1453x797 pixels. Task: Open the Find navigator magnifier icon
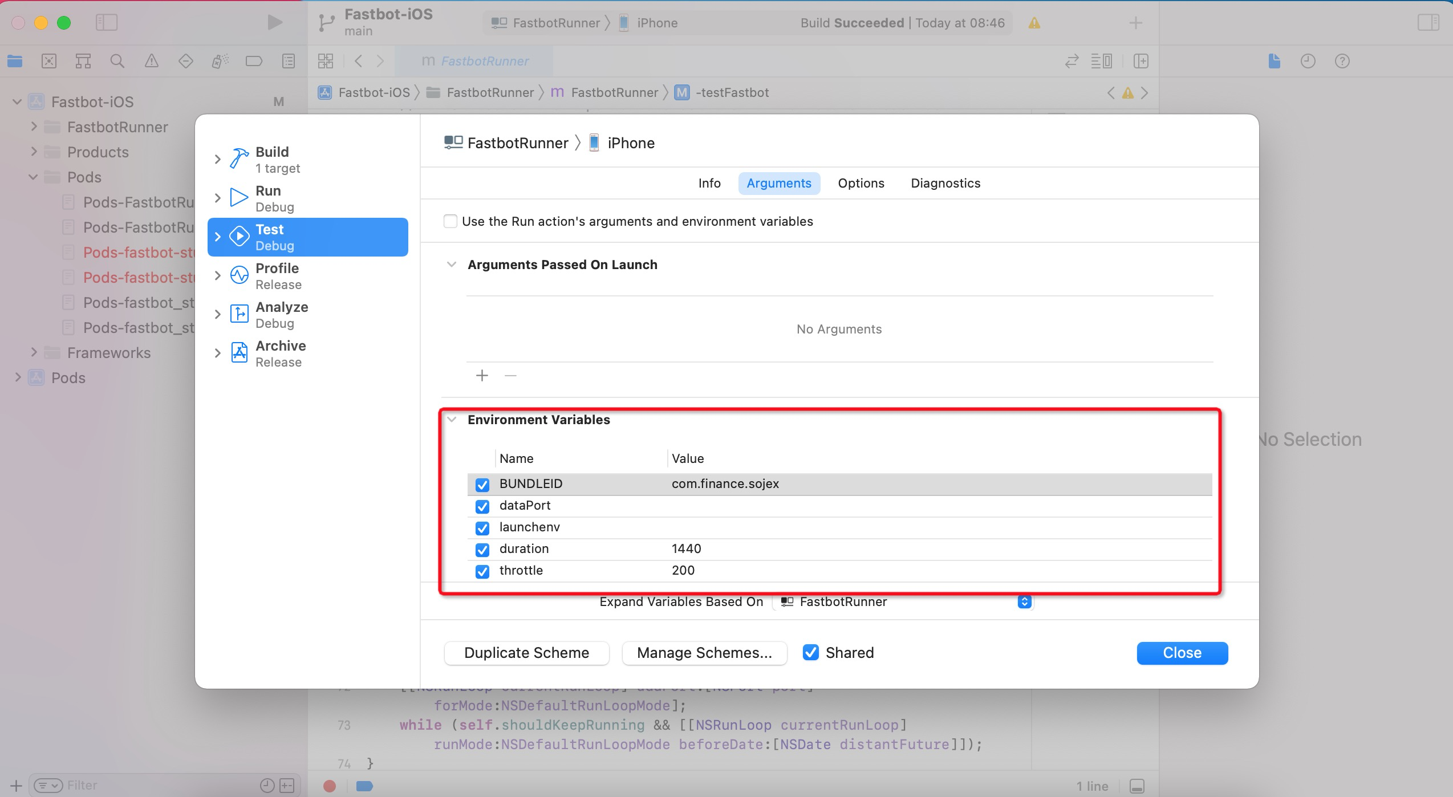tap(117, 61)
